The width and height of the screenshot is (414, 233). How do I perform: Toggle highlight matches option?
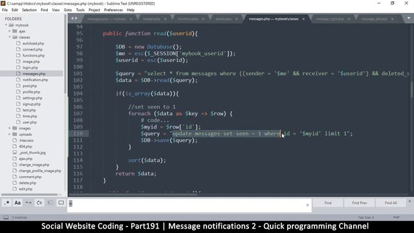click(61, 203)
